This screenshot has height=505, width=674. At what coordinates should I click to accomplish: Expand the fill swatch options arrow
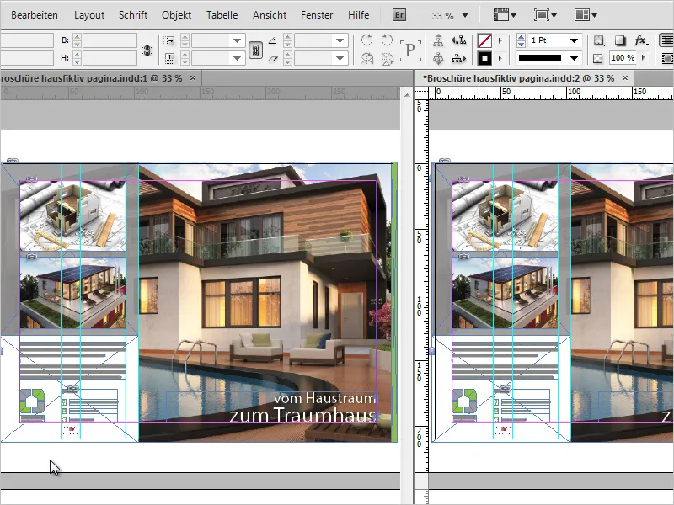click(x=500, y=40)
